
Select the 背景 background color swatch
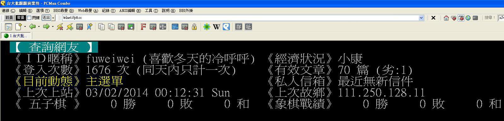point(21,18)
